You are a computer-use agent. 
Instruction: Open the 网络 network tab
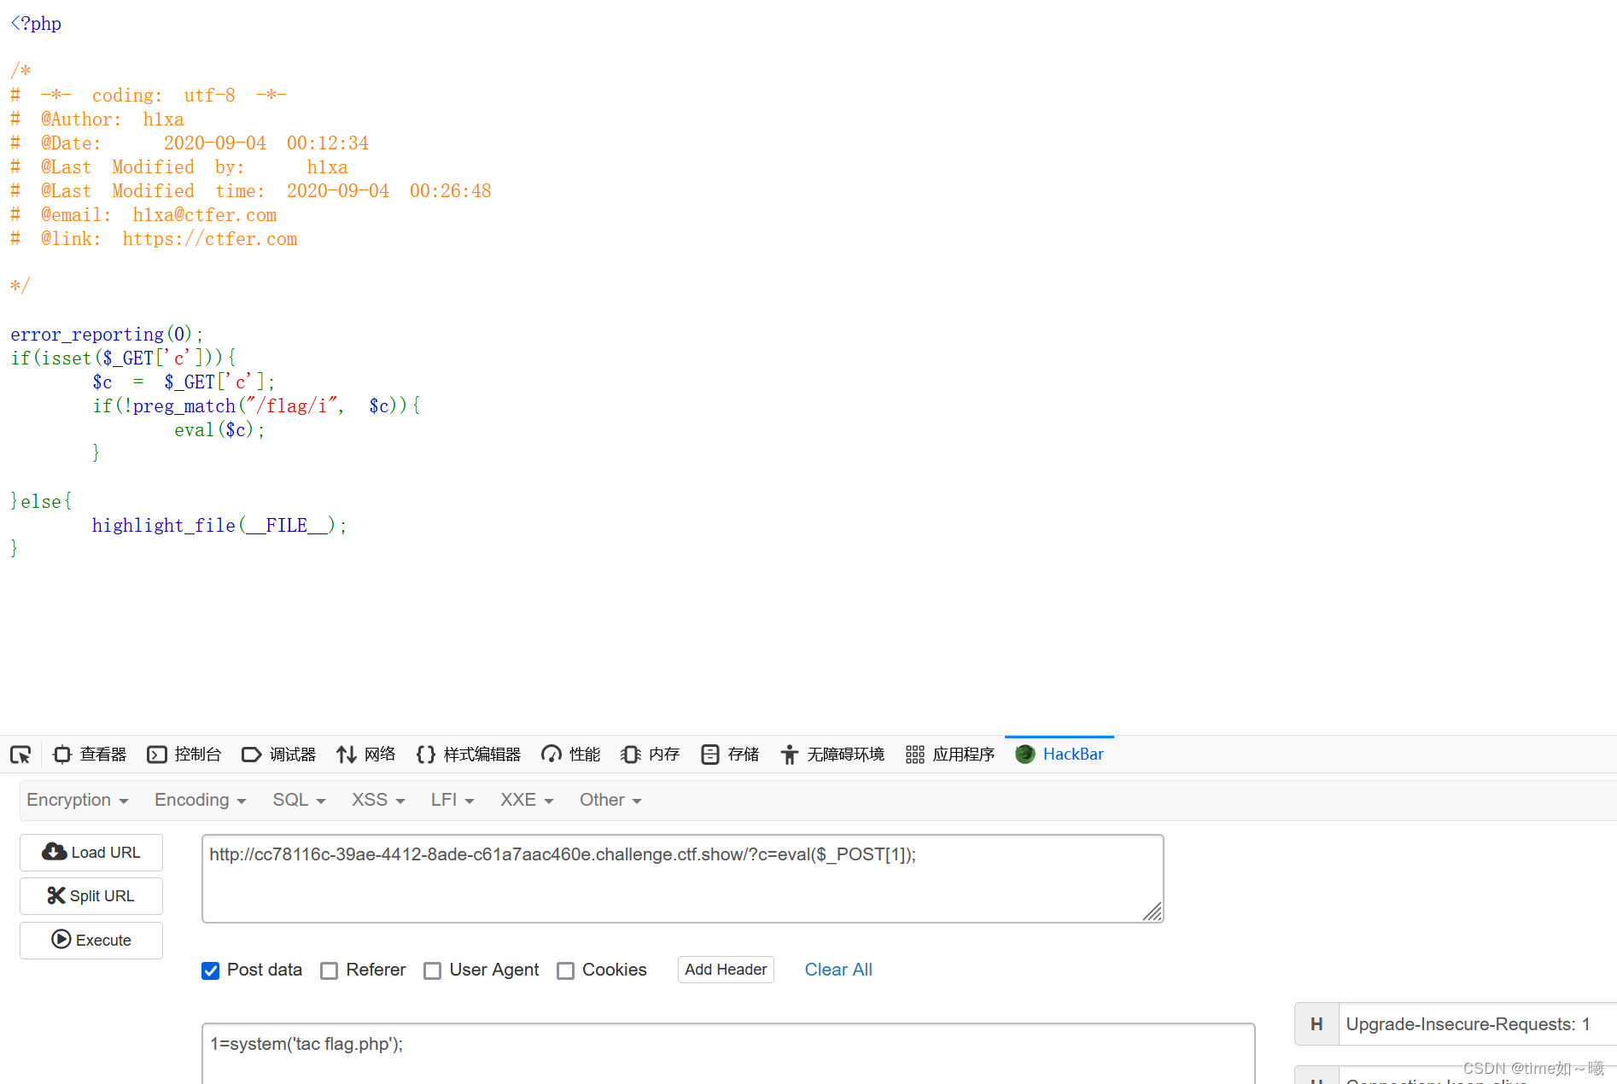pos(366,755)
